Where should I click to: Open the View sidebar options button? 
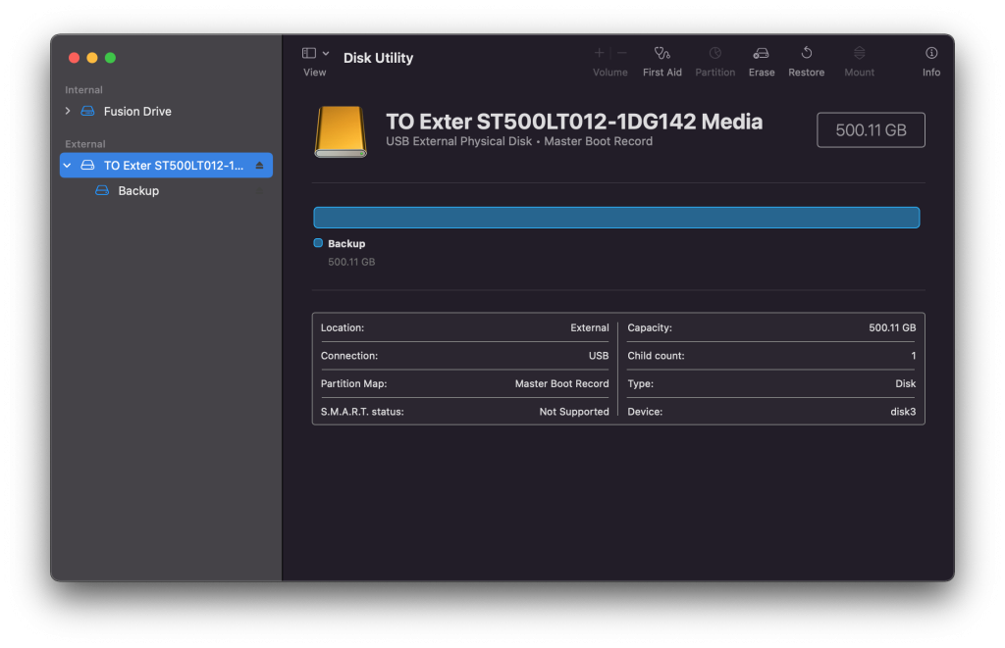click(309, 53)
